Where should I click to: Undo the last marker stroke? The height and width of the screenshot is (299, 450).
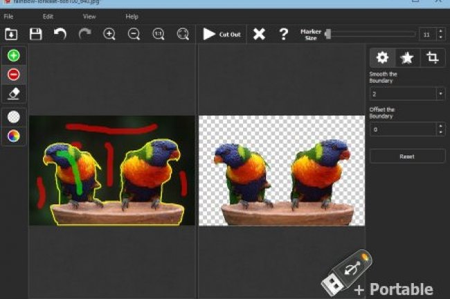60,34
